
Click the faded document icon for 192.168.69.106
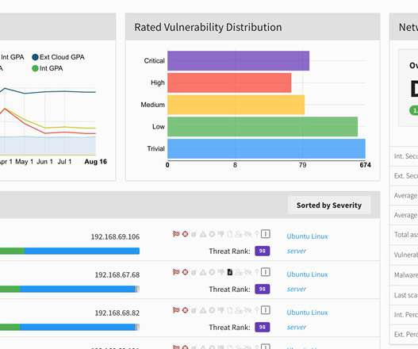(230, 234)
